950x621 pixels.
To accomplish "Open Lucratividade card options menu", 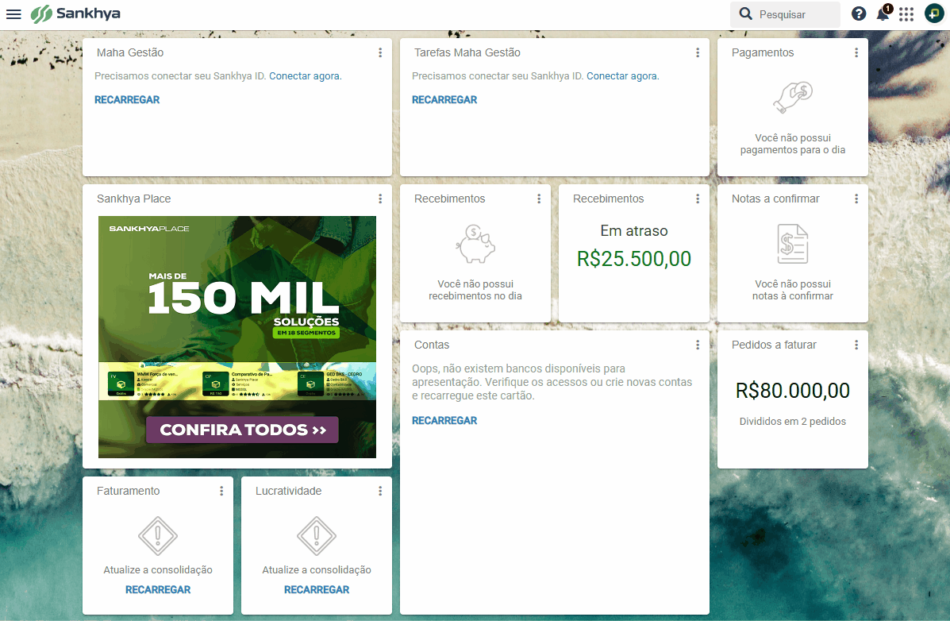I will [380, 492].
